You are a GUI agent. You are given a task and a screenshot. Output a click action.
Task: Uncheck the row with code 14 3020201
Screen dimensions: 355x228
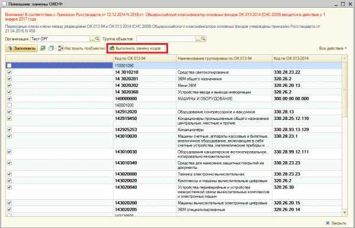(9, 79)
